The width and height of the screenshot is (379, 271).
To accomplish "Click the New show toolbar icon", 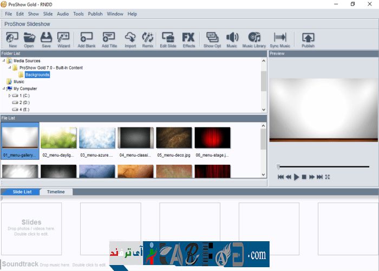I will click(12, 40).
